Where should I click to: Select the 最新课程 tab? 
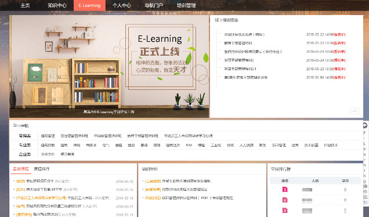coord(21,169)
